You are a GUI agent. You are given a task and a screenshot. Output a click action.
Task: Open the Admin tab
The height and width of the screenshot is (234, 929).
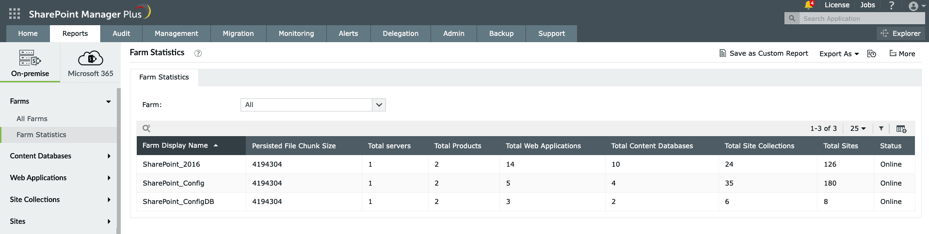point(454,33)
